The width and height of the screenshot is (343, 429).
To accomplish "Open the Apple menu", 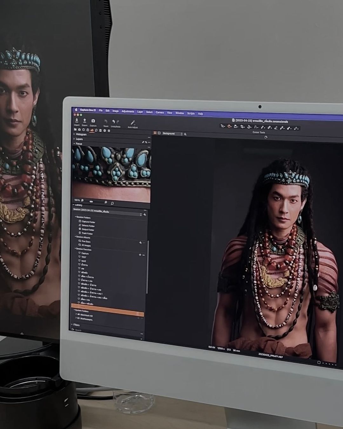I will [x=76, y=110].
